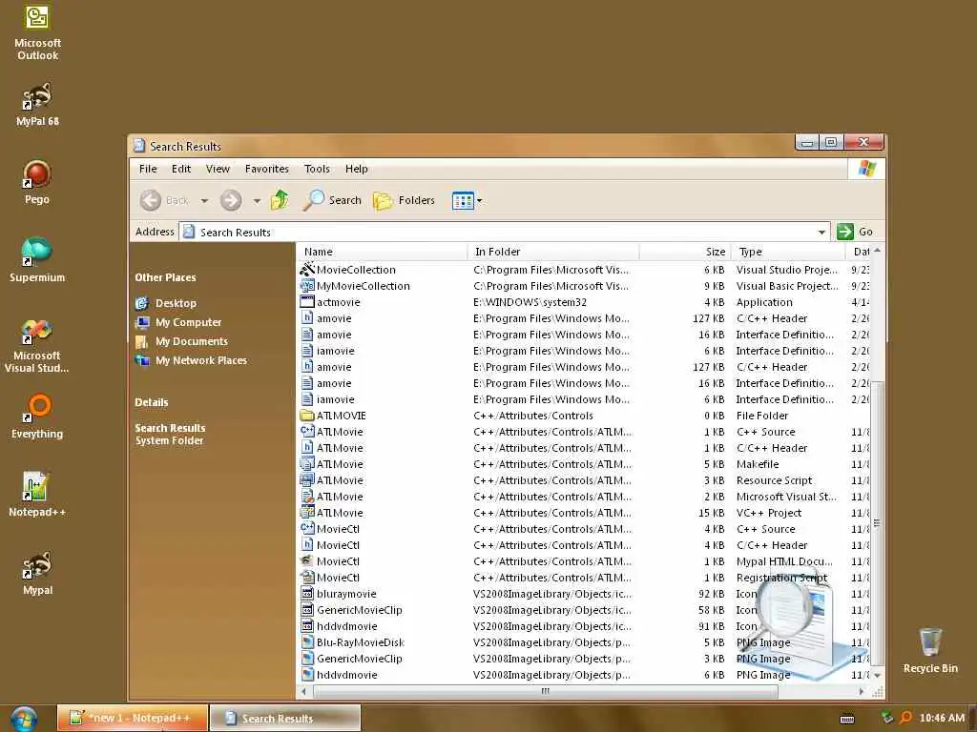Select the GenericMovieClip PNG Image row

pyautogui.click(x=585, y=658)
